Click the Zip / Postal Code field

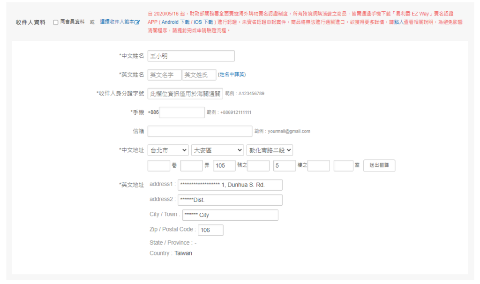[210, 230]
